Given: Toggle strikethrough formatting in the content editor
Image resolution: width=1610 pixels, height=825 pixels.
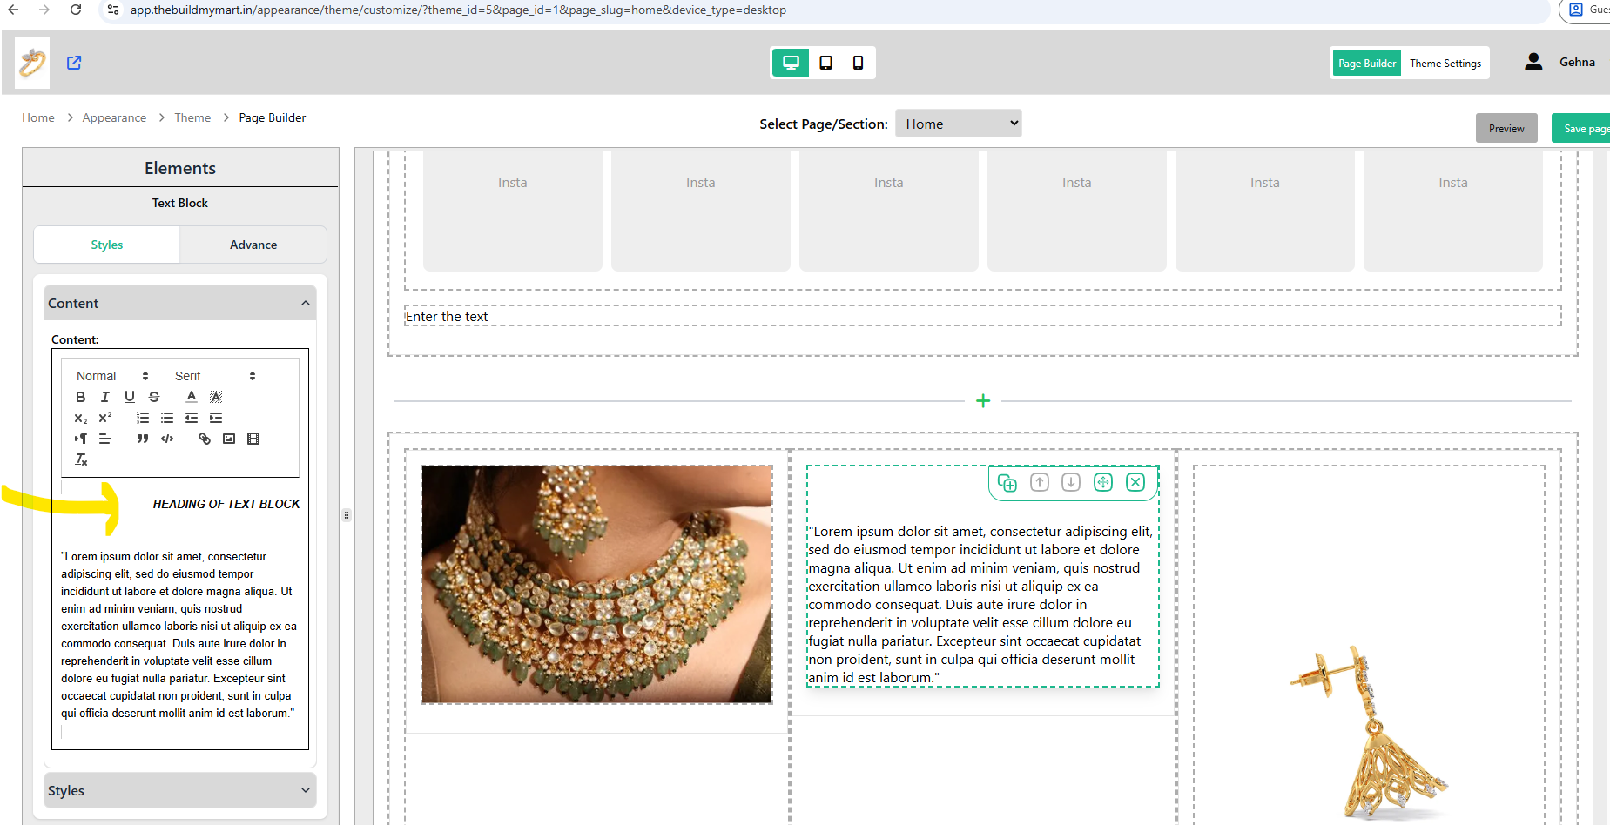Looking at the screenshot, I should 154,397.
